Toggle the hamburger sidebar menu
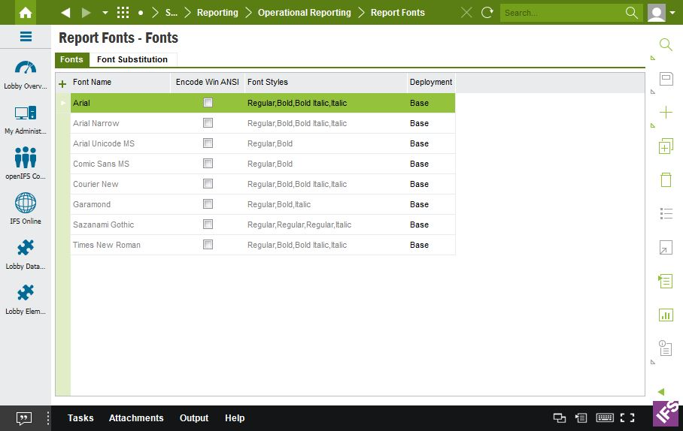This screenshot has height=431, width=683. pos(26,37)
